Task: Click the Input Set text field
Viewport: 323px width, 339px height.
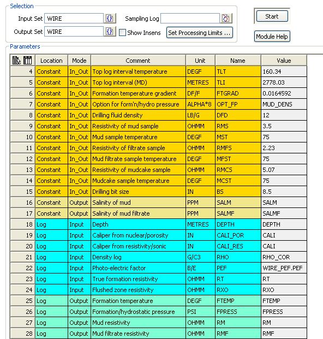Action: (x=74, y=19)
